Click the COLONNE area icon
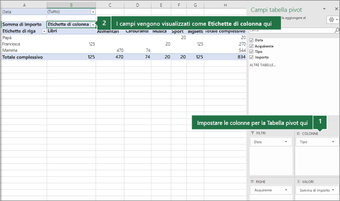340x201 pixels. coord(298,134)
